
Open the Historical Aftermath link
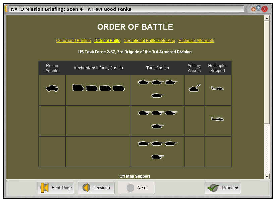coord(196,41)
